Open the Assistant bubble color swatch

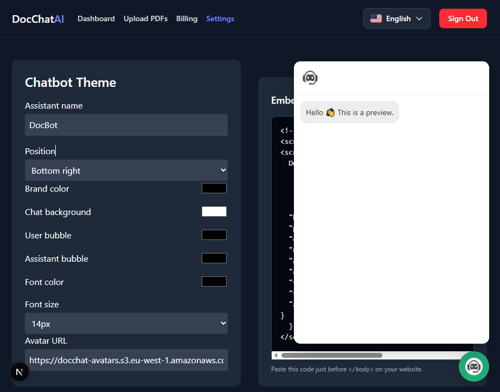(214, 258)
